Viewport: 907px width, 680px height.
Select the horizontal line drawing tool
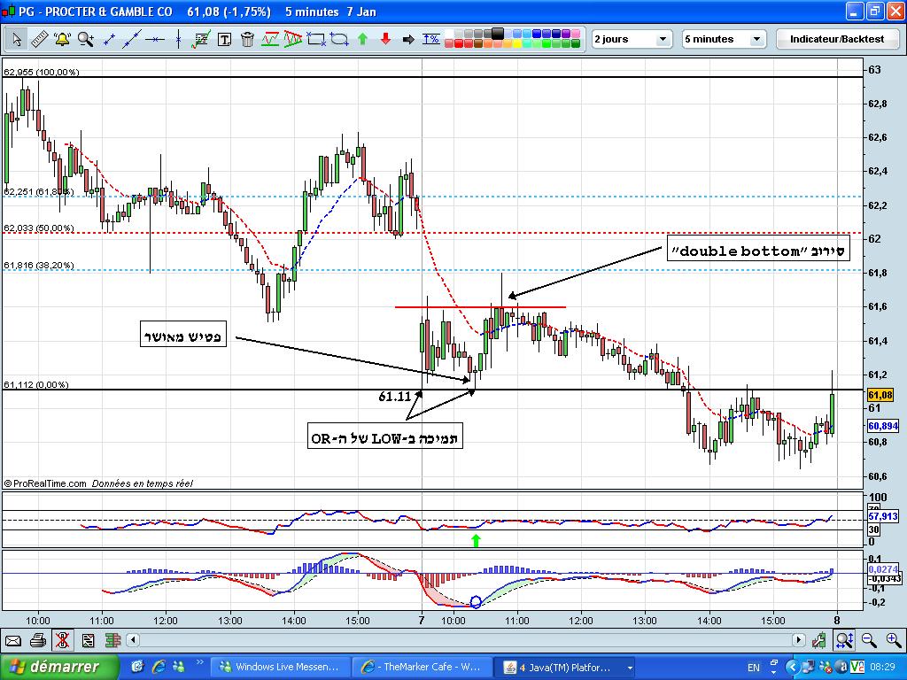(154, 39)
